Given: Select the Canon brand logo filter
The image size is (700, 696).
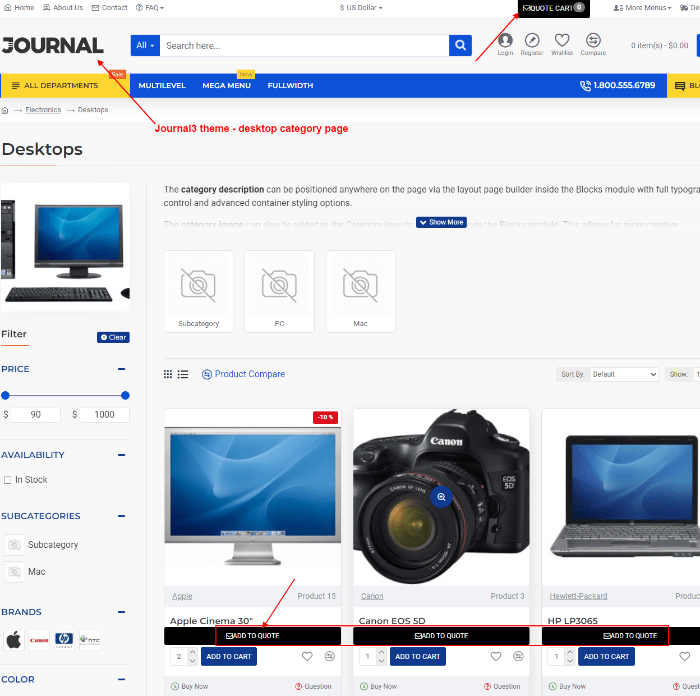Looking at the screenshot, I should coord(39,640).
